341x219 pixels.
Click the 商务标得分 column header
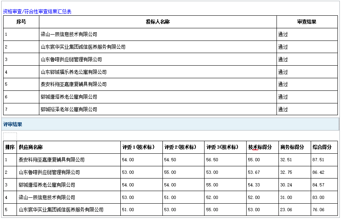tap(292, 147)
